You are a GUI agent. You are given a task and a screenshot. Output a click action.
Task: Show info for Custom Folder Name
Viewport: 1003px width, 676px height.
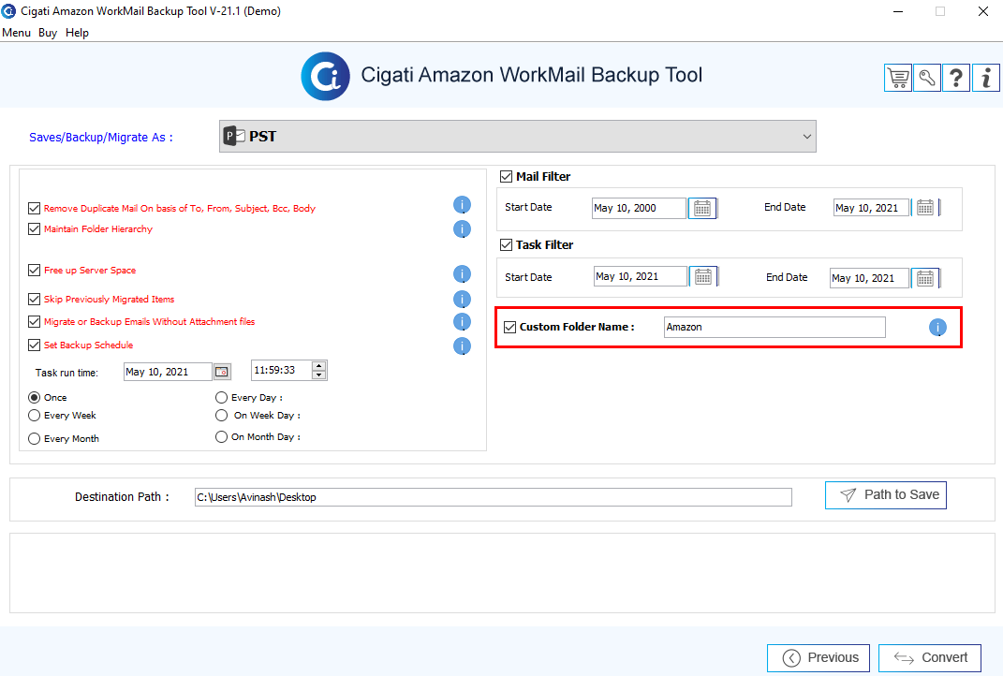[x=937, y=328]
